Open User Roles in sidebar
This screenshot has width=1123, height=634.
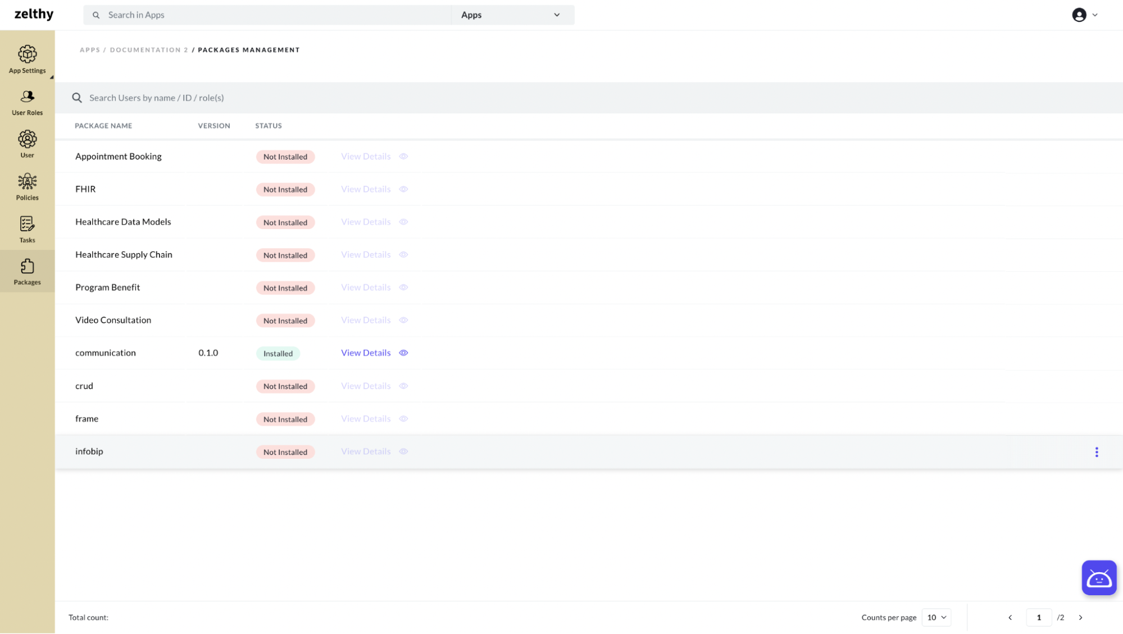pos(27,102)
